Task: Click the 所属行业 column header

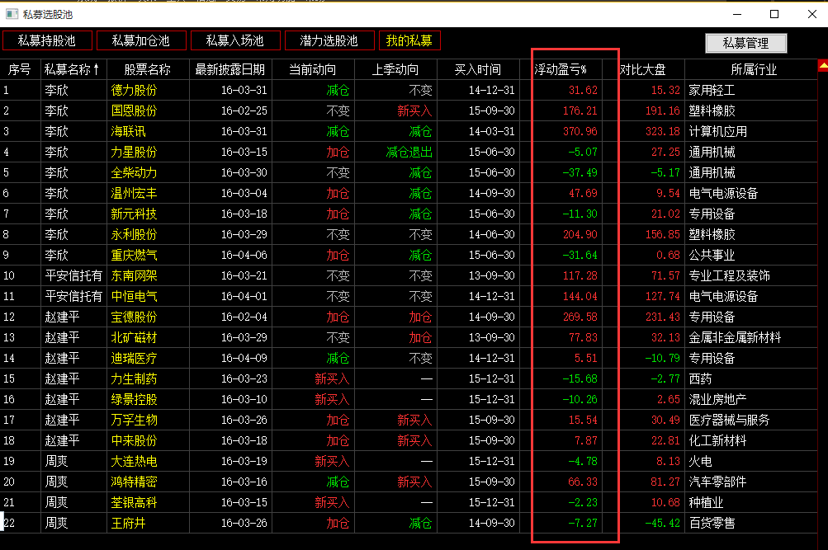Action: (753, 70)
